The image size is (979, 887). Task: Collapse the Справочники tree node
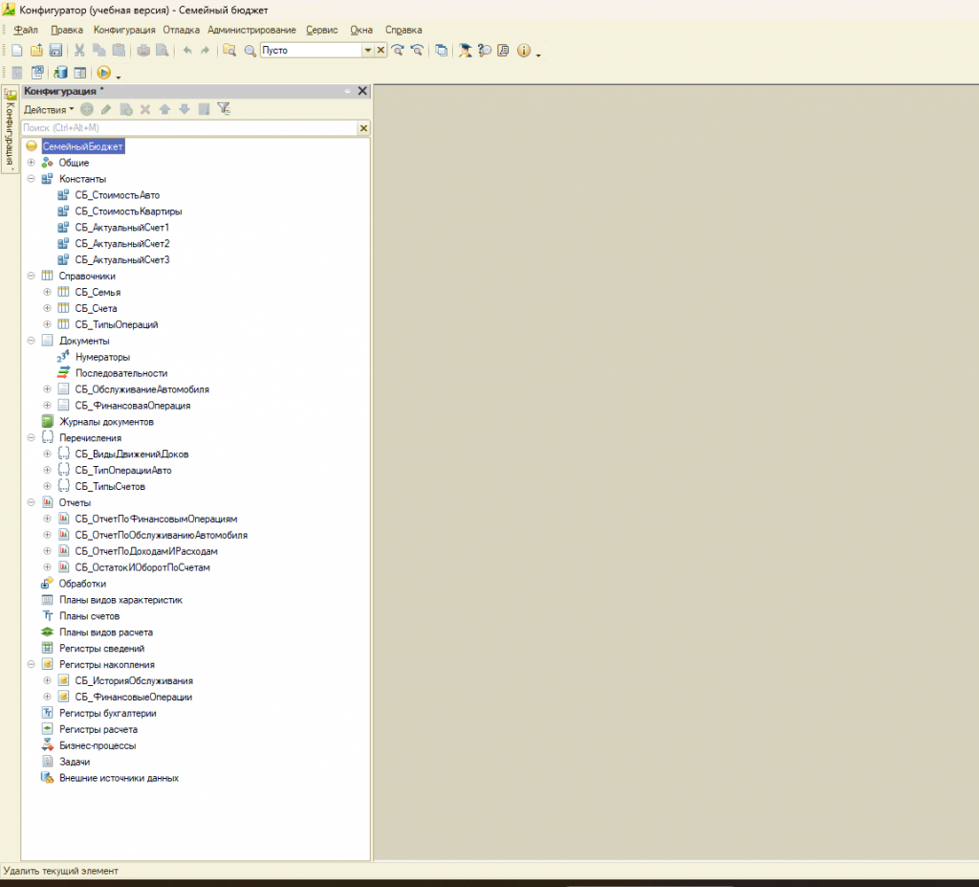[31, 276]
